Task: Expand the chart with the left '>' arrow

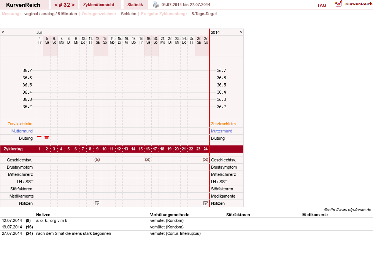Action: (3, 32)
